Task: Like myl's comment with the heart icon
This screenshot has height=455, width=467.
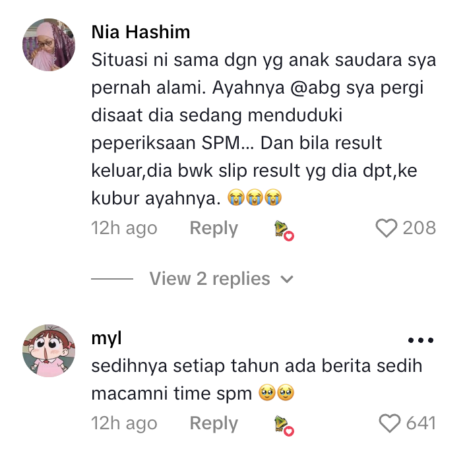Action: click(390, 423)
